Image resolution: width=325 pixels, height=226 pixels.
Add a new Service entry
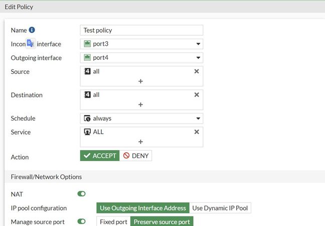(x=140, y=142)
